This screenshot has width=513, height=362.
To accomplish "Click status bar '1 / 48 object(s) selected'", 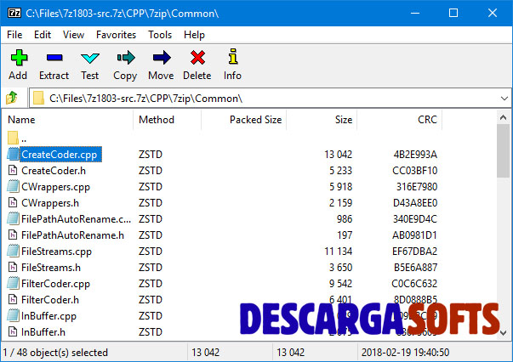I will pos(55,353).
